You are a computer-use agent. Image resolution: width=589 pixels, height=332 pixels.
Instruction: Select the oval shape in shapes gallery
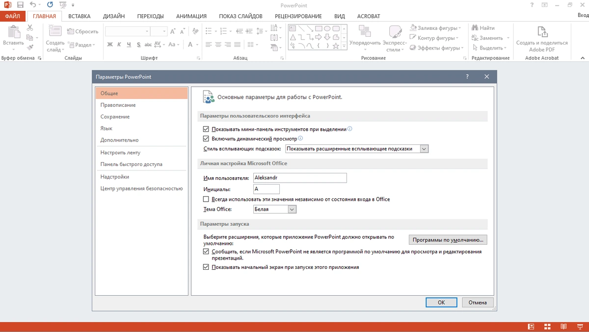[327, 28]
